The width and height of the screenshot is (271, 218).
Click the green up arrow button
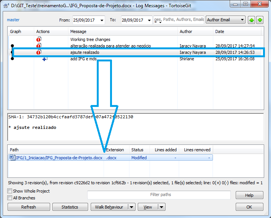tap(251, 20)
